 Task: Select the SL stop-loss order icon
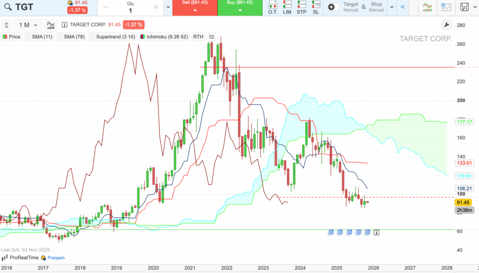click(316, 7)
